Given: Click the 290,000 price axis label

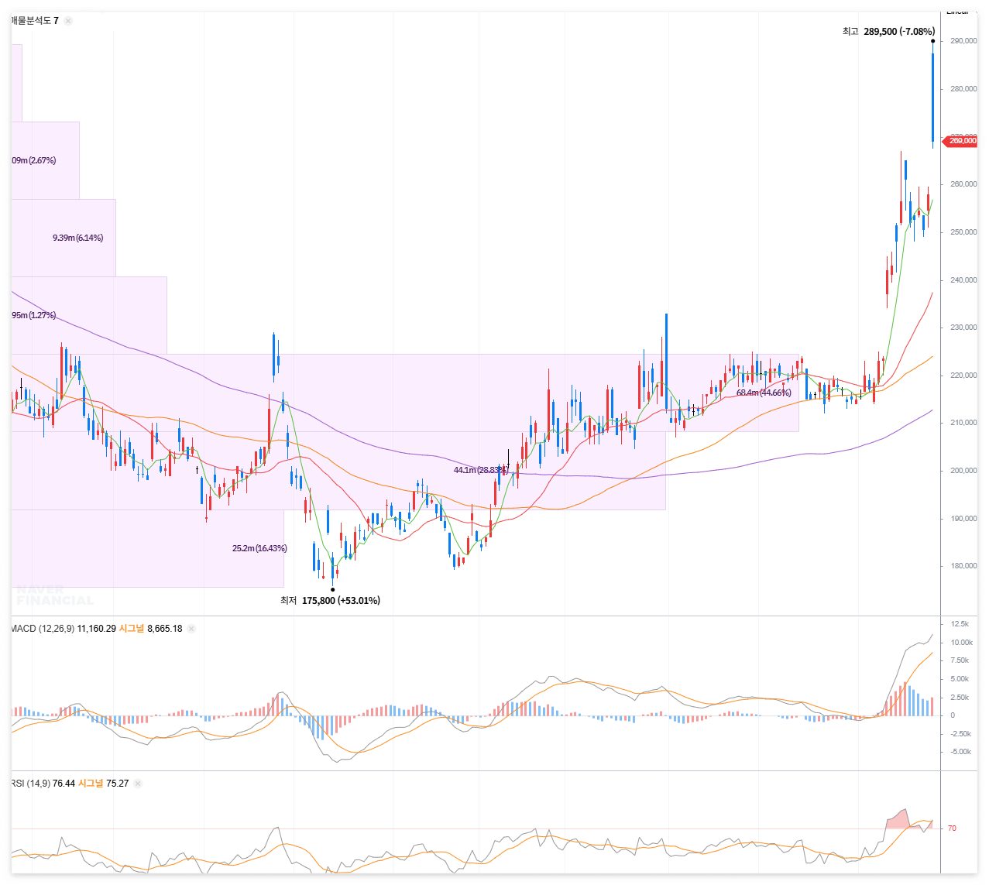Looking at the screenshot, I should (x=963, y=41).
